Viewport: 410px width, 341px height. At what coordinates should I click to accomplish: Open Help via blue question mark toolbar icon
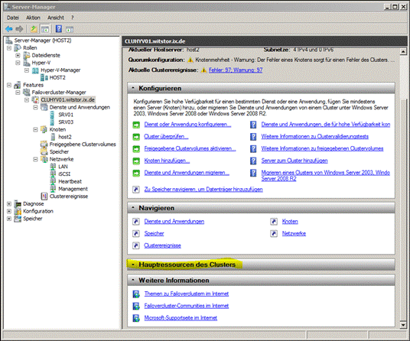(x=59, y=29)
